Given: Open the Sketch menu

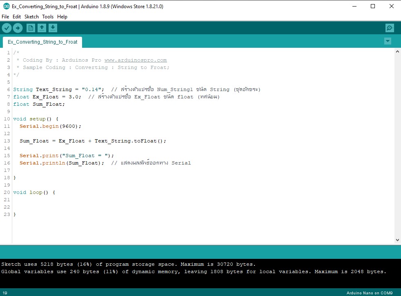Looking at the screenshot, I should [31, 17].
